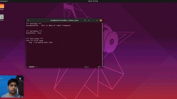This screenshot has height=99, width=177.
Task: Click the 'All' status indicator in vim
Action: [99, 67]
